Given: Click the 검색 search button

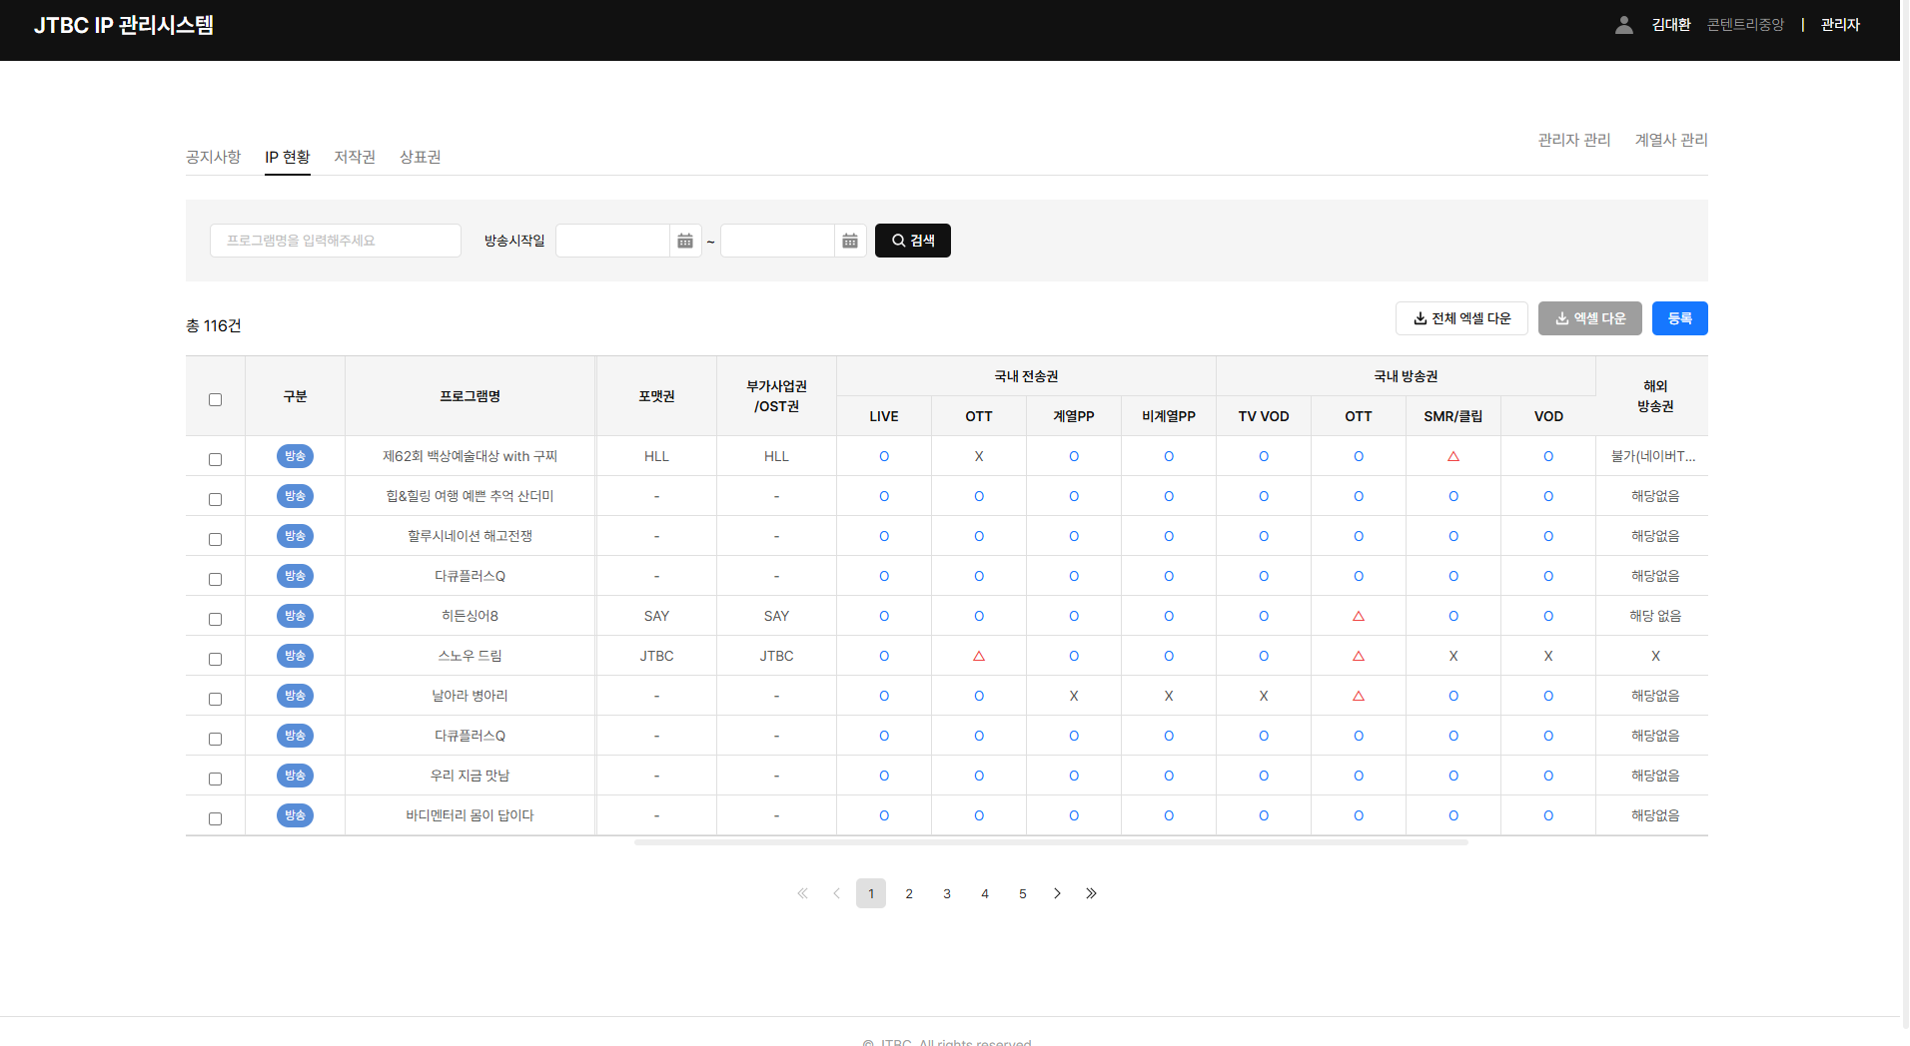Looking at the screenshot, I should (913, 241).
